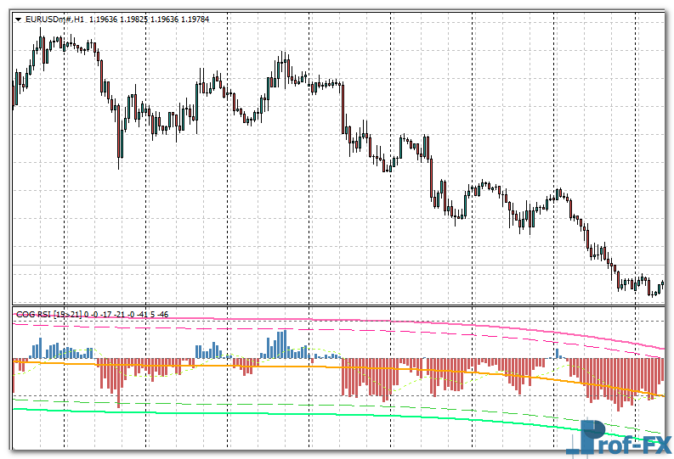Click the COG RSI indicator label
Image resolution: width=674 pixels, height=459 pixels.
click(x=34, y=315)
